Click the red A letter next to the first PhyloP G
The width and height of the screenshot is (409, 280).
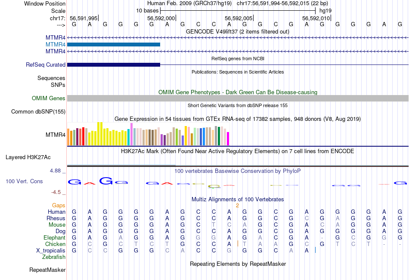pyautogui.click(x=90, y=183)
